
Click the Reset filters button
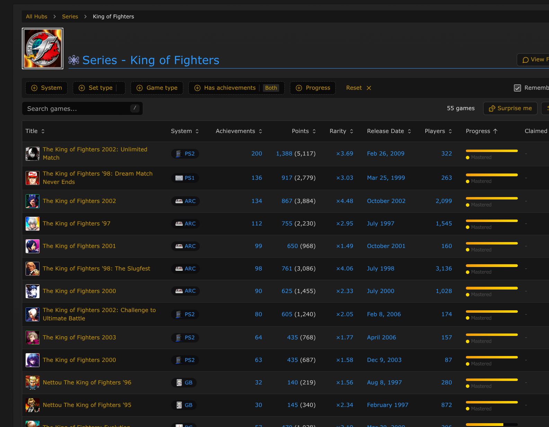click(x=358, y=88)
